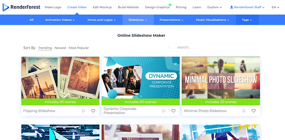Heart the Minimal Photo Slideshow template
This screenshot has height=140, width=285.
(x=254, y=111)
